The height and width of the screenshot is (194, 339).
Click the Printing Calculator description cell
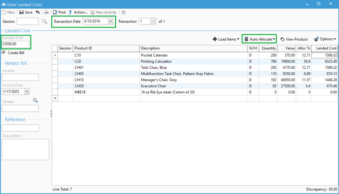tap(194, 61)
